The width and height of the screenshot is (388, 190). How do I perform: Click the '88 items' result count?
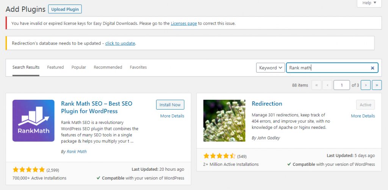point(300,85)
